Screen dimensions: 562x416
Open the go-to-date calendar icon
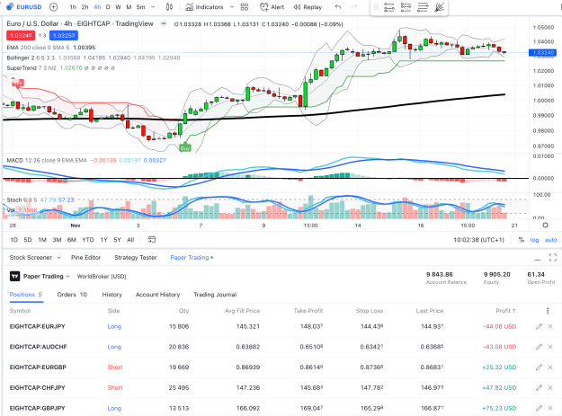(x=152, y=240)
